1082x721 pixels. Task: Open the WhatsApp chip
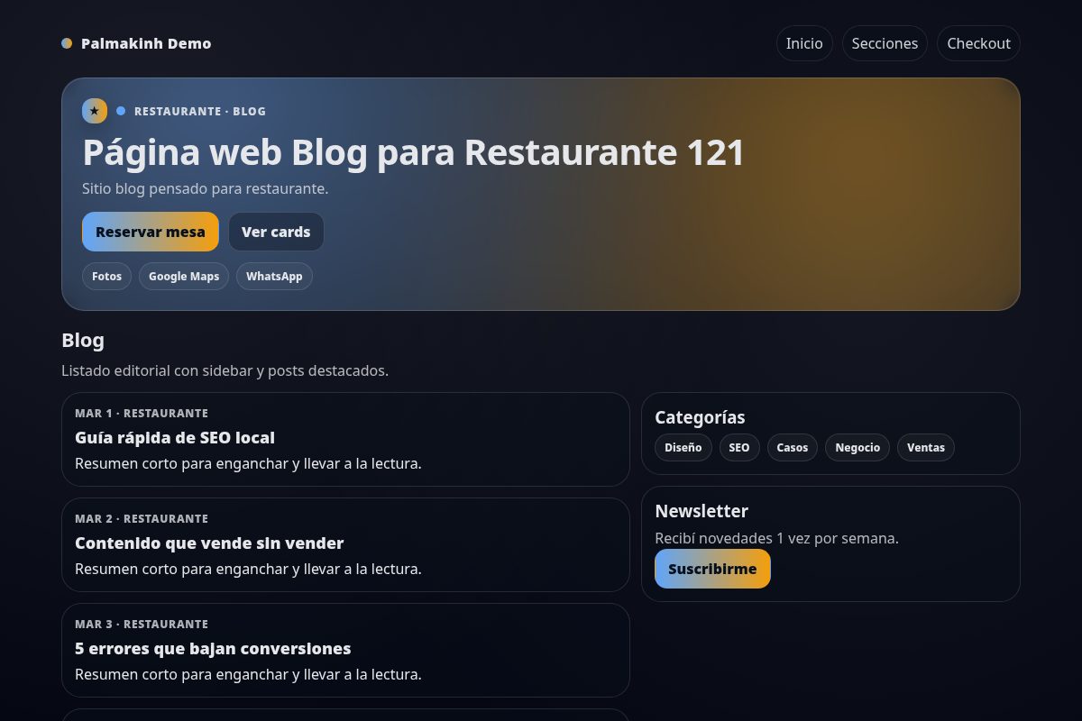click(274, 276)
